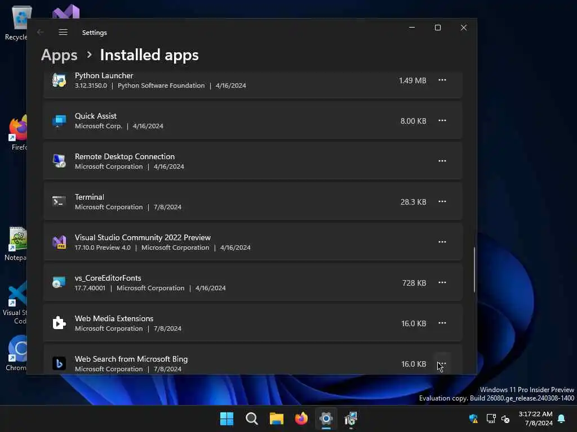Open more options for Quick Assist

[442, 120]
